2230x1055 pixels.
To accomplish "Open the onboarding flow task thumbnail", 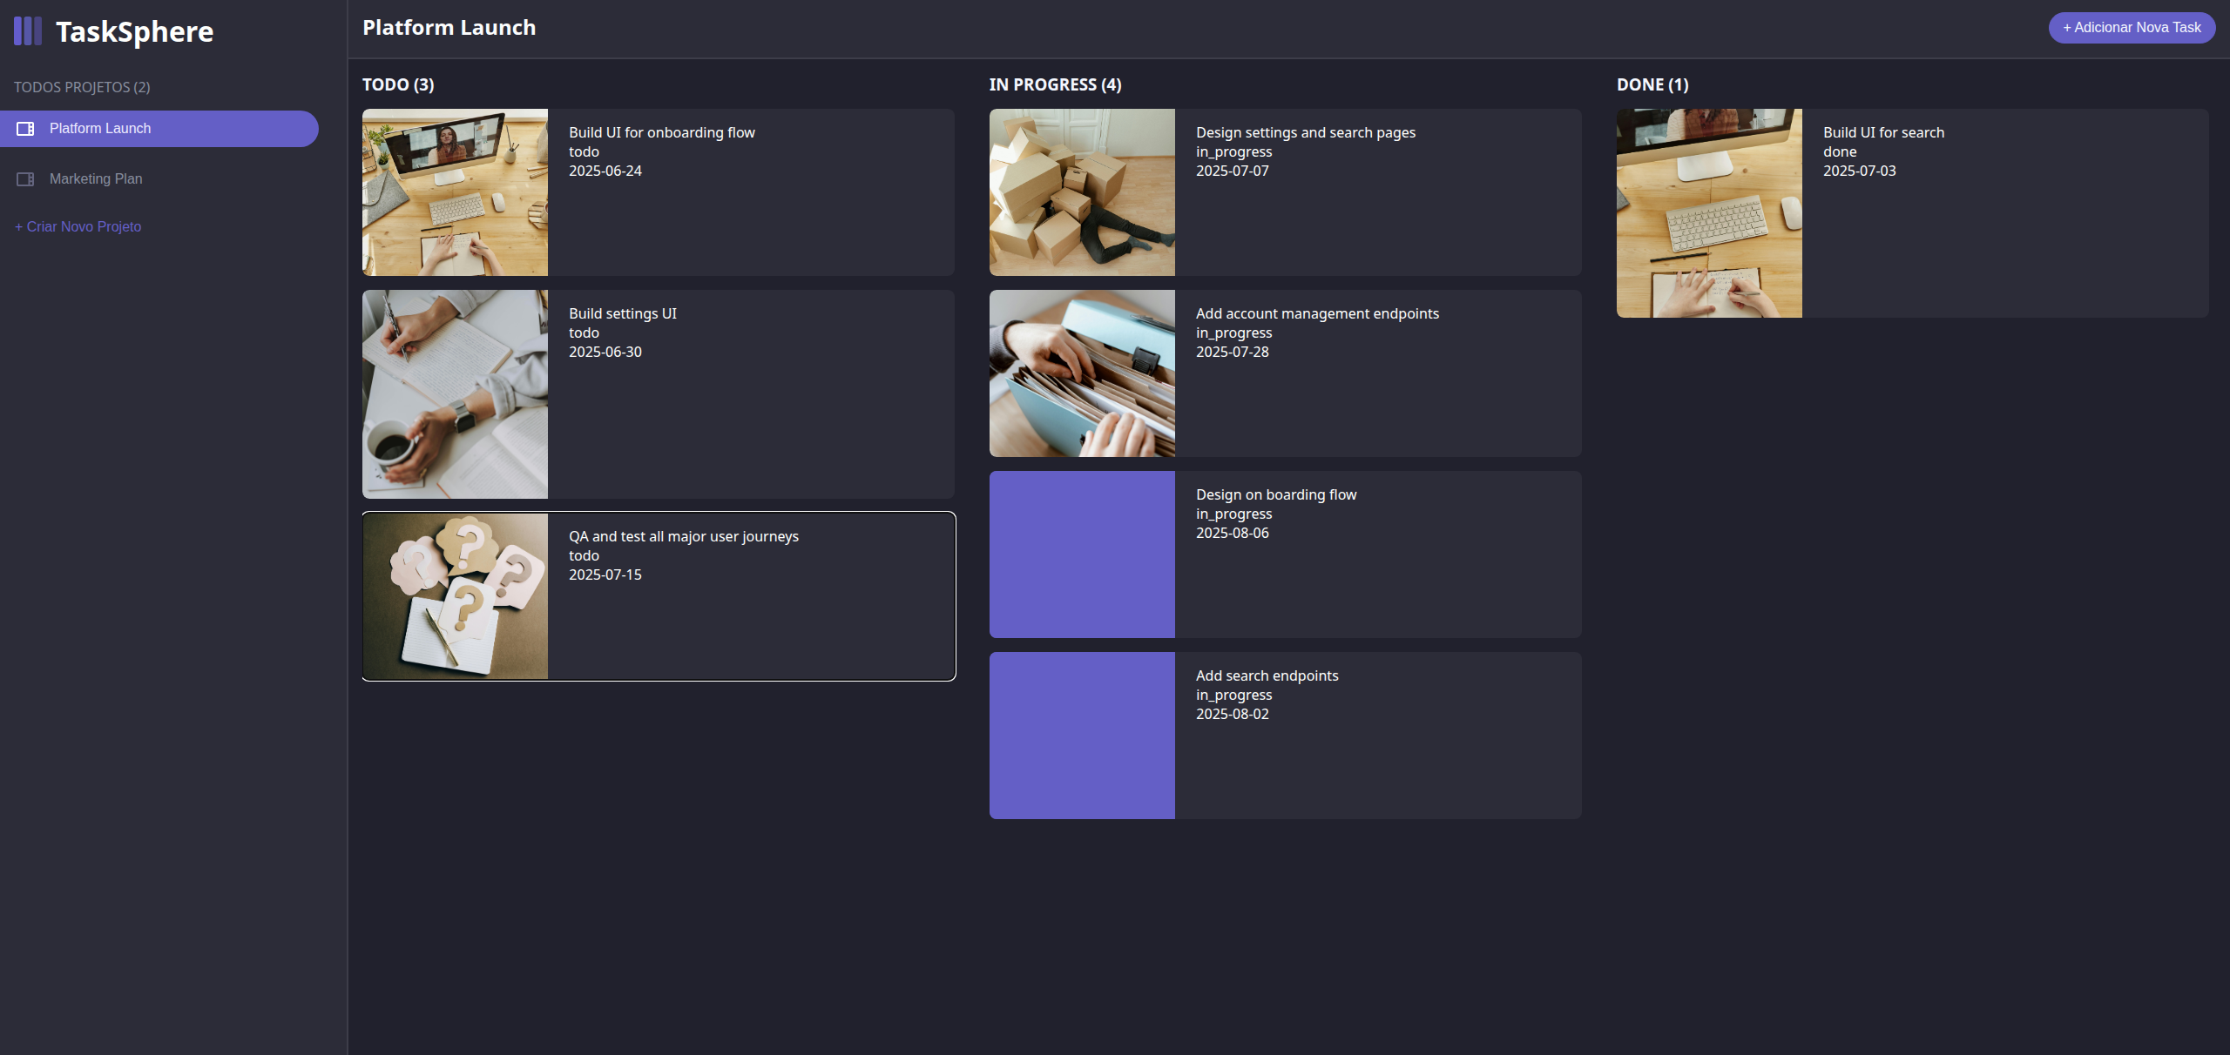I will [x=455, y=192].
